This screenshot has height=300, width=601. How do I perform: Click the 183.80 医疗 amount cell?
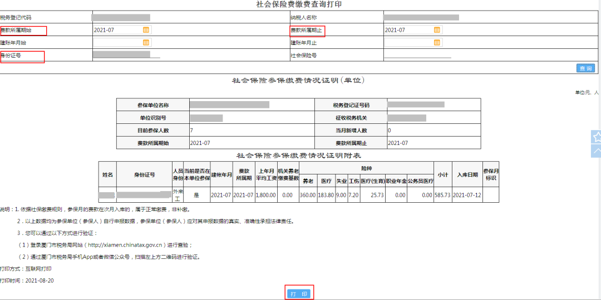(326, 195)
